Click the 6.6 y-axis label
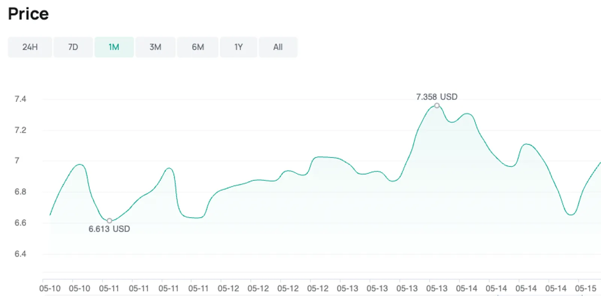Screen dimensions: 601x296 click(20, 223)
